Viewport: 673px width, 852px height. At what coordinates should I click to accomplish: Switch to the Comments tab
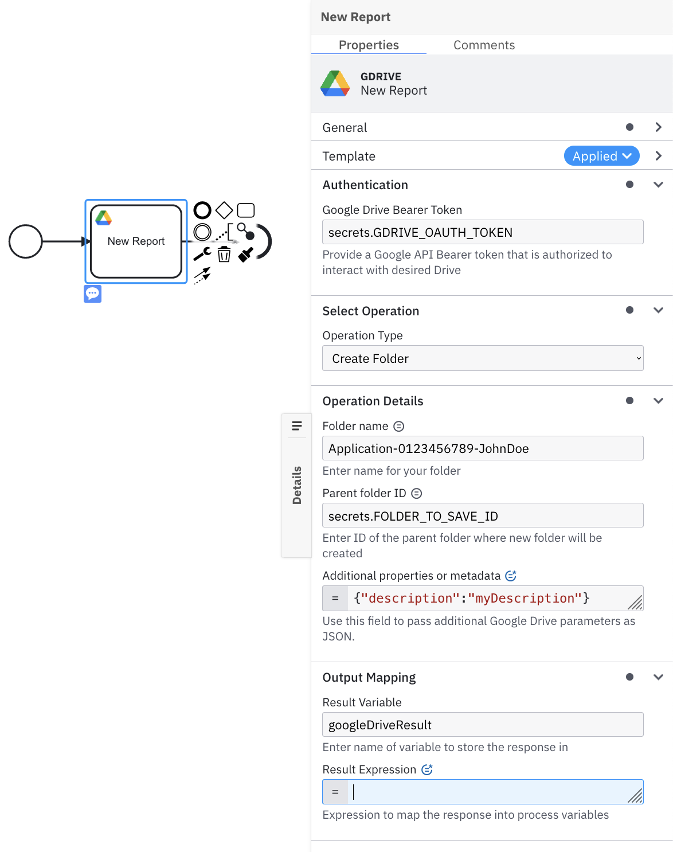[484, 45]
